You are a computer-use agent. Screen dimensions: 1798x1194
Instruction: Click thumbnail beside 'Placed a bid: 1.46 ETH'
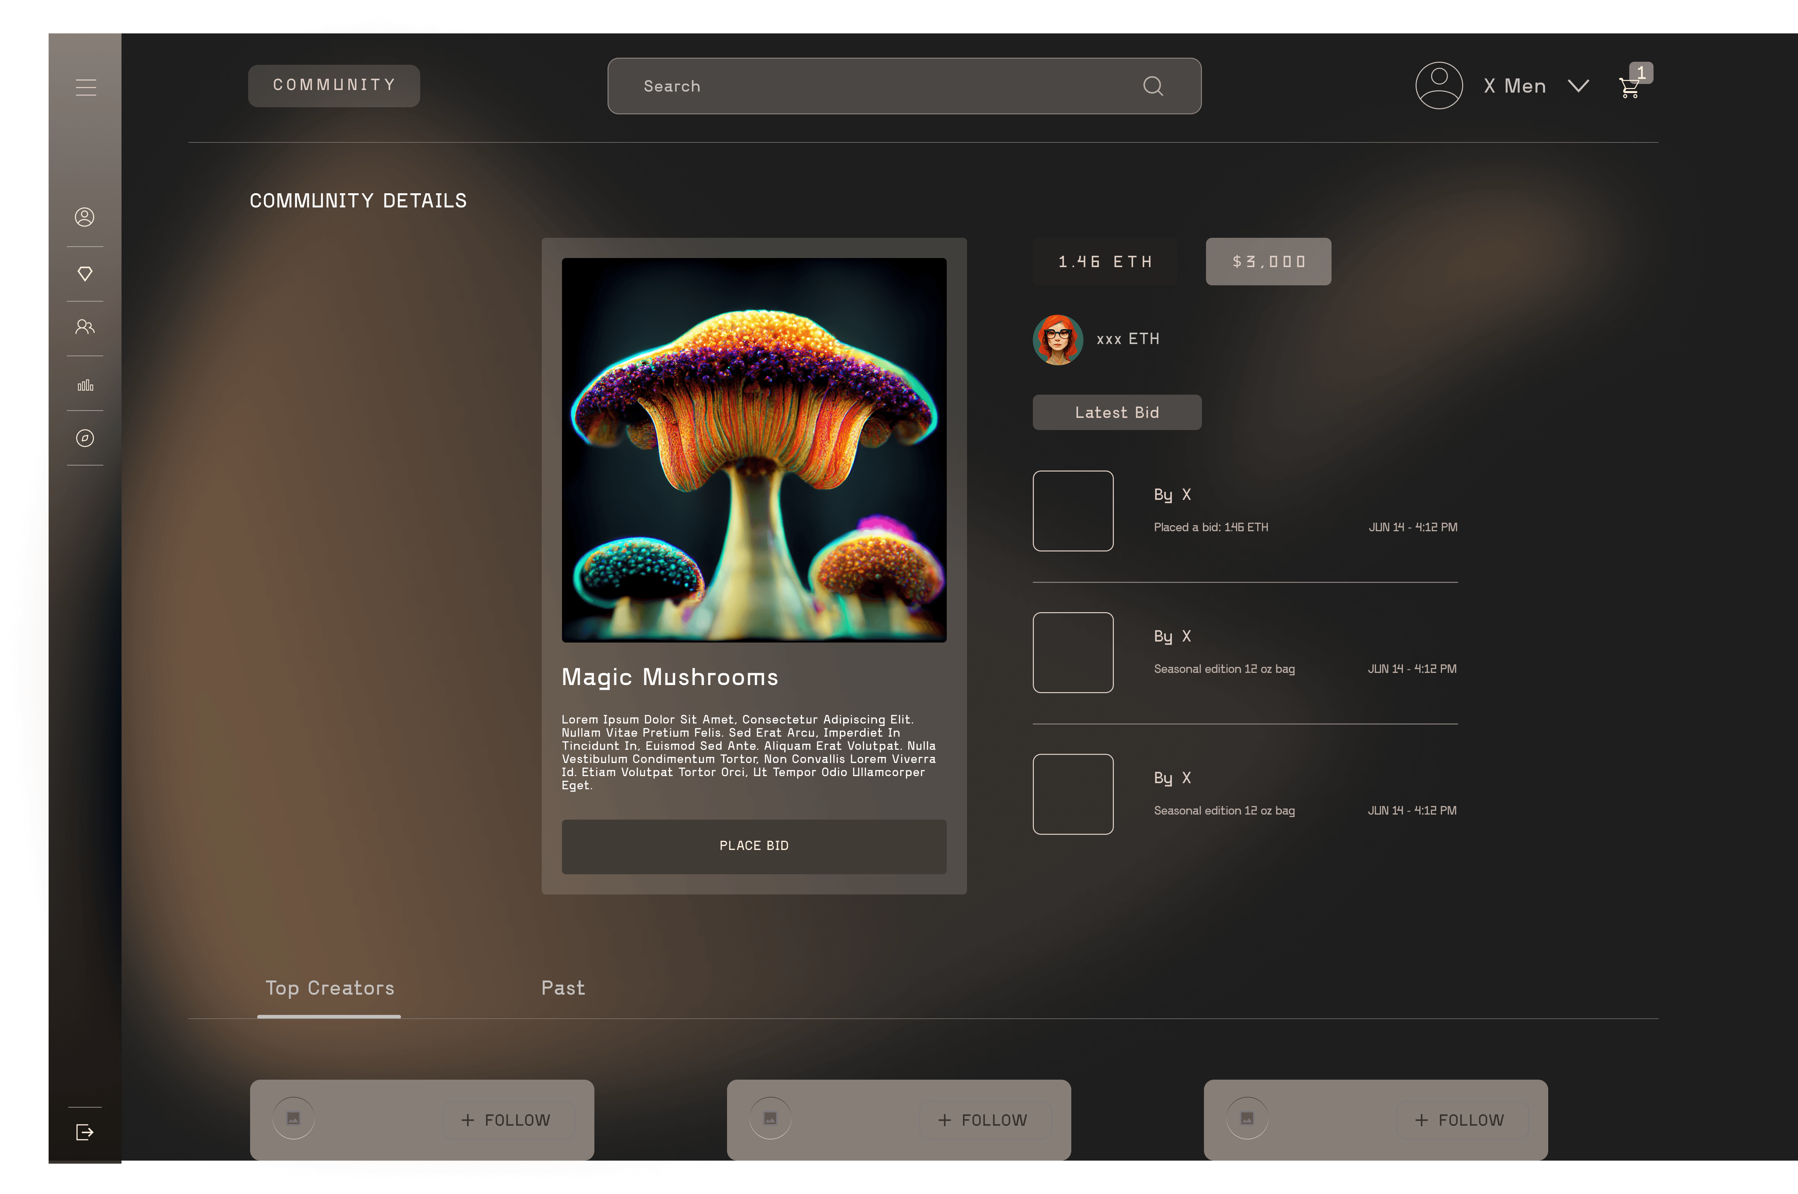tap(1073, 511)
